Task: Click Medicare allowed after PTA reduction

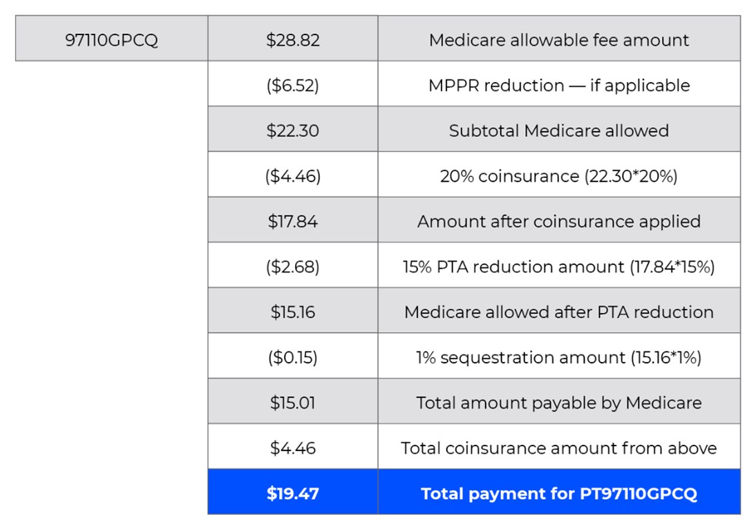Action: (x=558, y=312)
